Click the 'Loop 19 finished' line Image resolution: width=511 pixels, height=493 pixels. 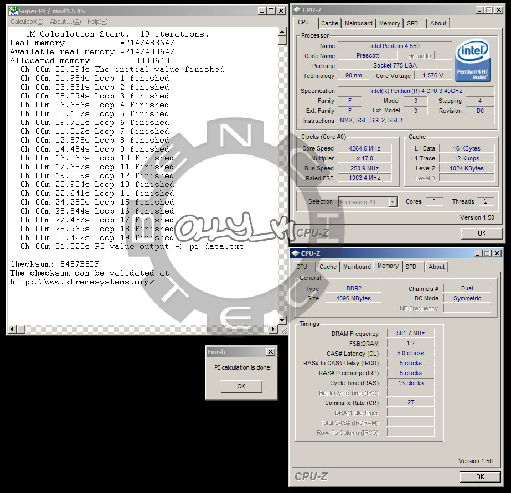[97, 238]
